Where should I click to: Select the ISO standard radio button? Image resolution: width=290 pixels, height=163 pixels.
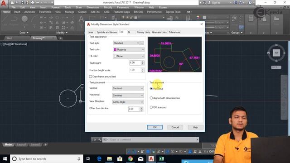tap(151, 107)
